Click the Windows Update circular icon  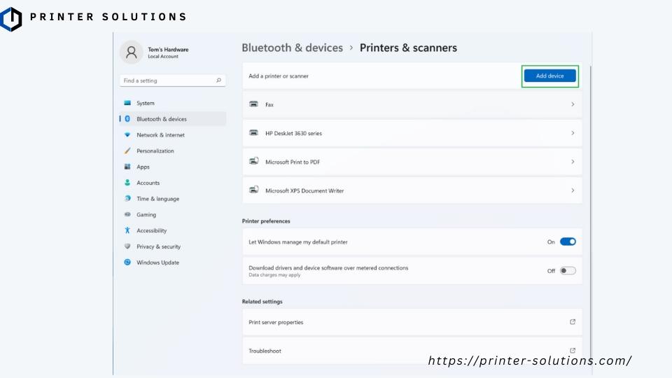tap(127, 262)
